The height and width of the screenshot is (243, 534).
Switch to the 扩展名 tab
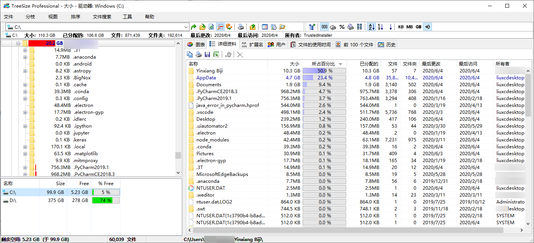point(252,44)
